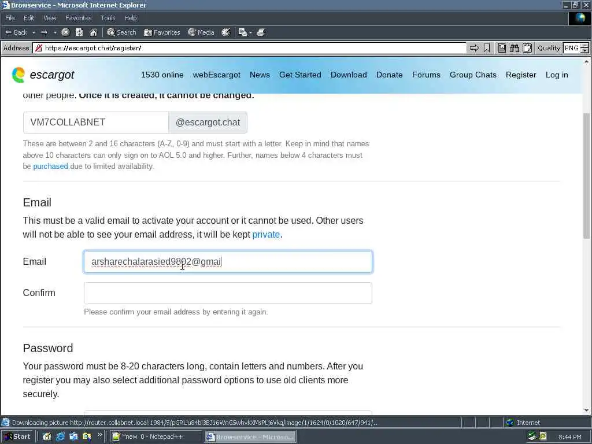Follow the 'purchased' link

(51, 166)
